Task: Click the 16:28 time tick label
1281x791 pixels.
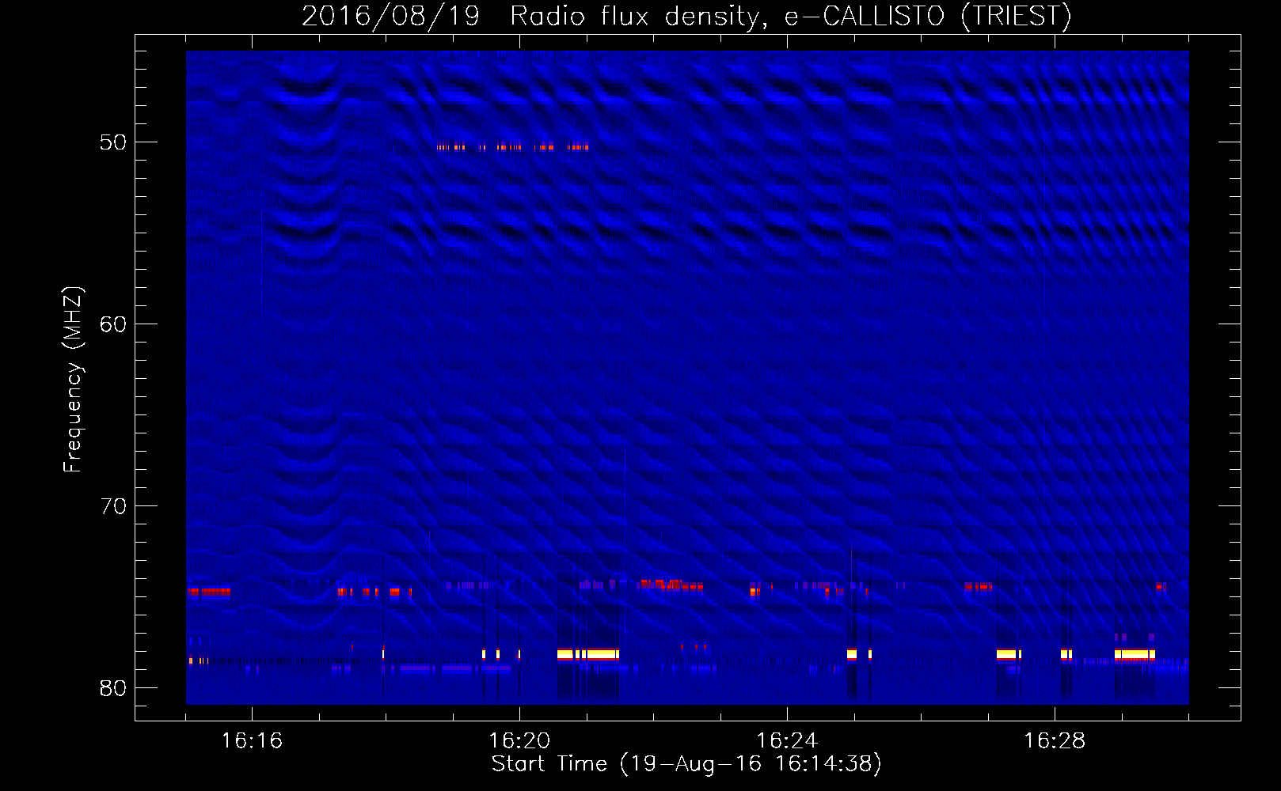Action: click(x=1055, y=741)
